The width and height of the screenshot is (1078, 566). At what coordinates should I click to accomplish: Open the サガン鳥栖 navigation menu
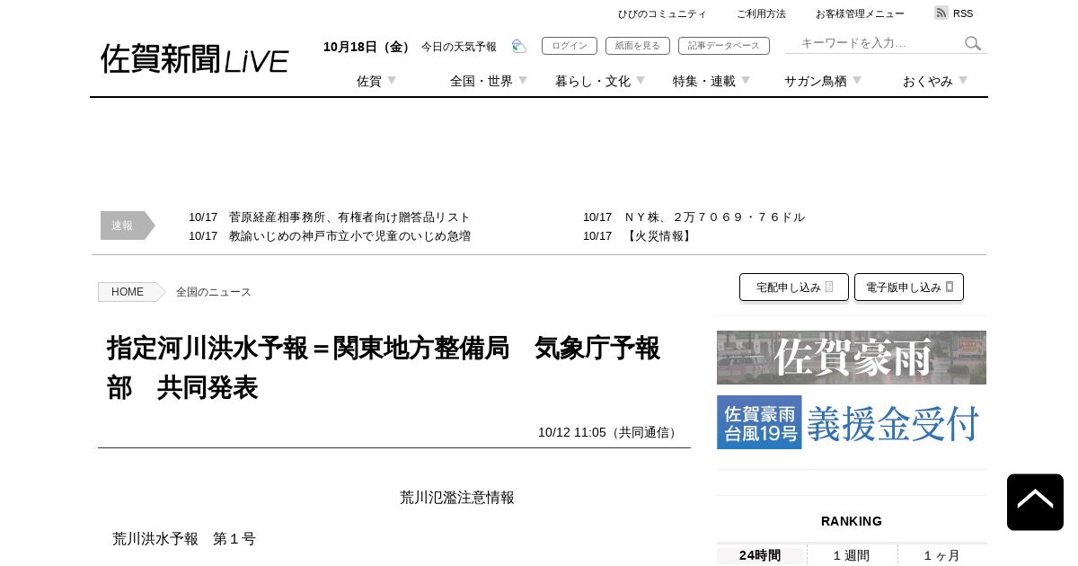(816, 81)
